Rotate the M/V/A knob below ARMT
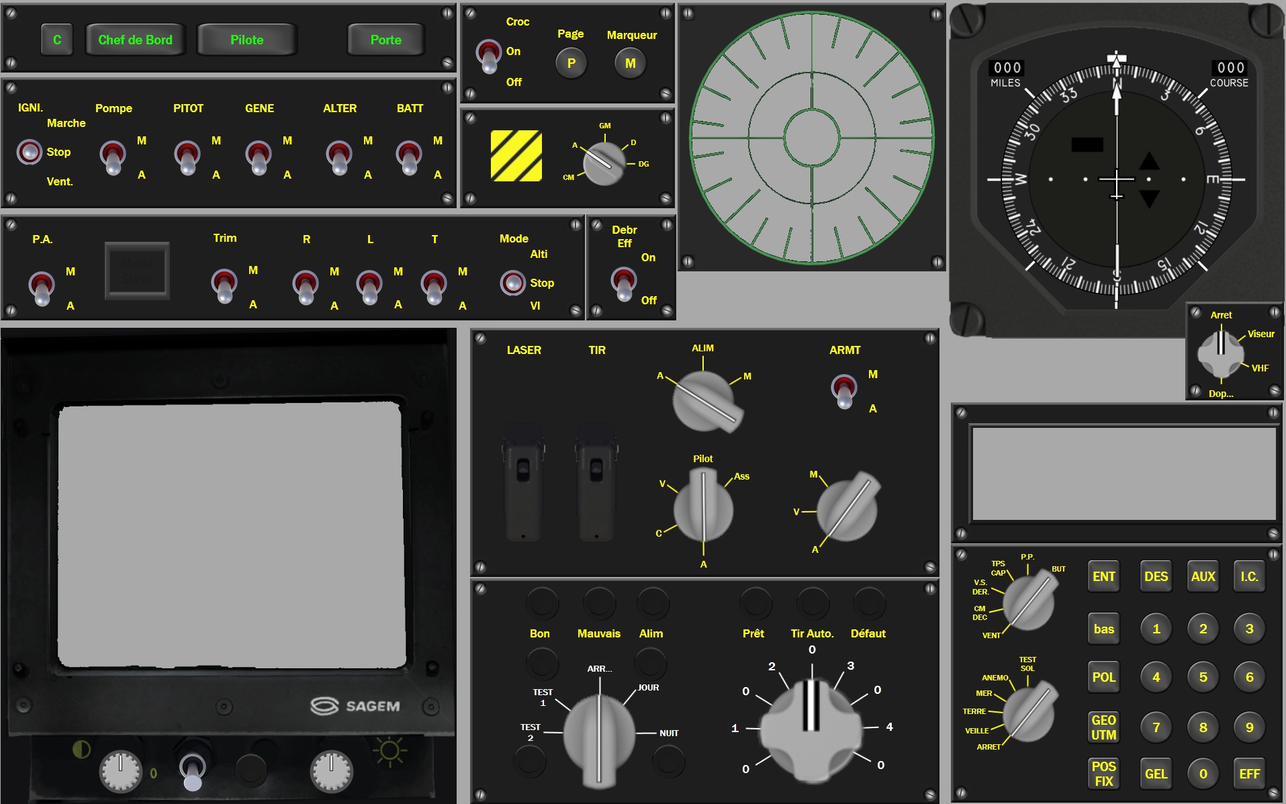1286x804 pixels. pos(847,508)
